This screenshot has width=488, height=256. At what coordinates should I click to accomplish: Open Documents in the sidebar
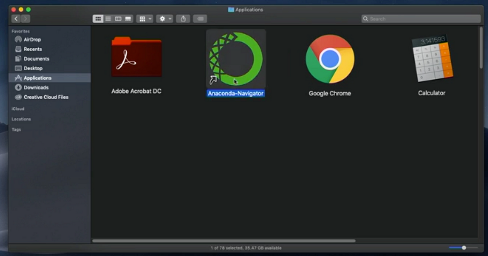pos(49,59)
